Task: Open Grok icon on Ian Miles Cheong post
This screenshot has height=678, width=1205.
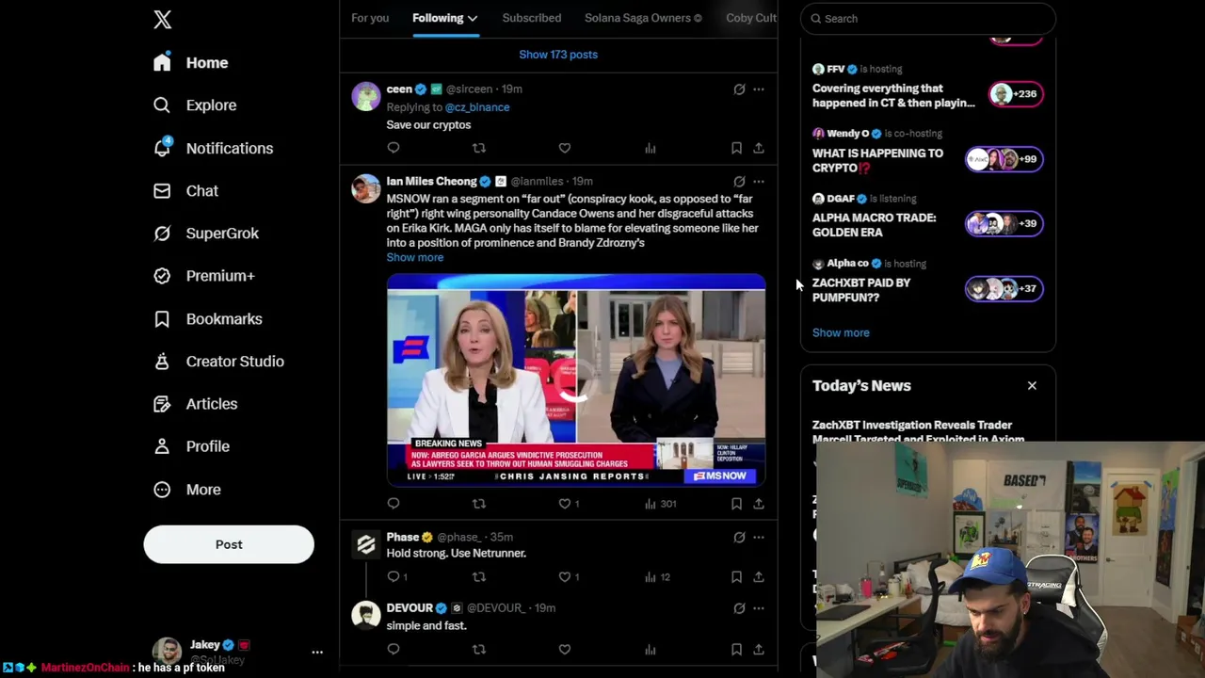Action: point(739,182)
